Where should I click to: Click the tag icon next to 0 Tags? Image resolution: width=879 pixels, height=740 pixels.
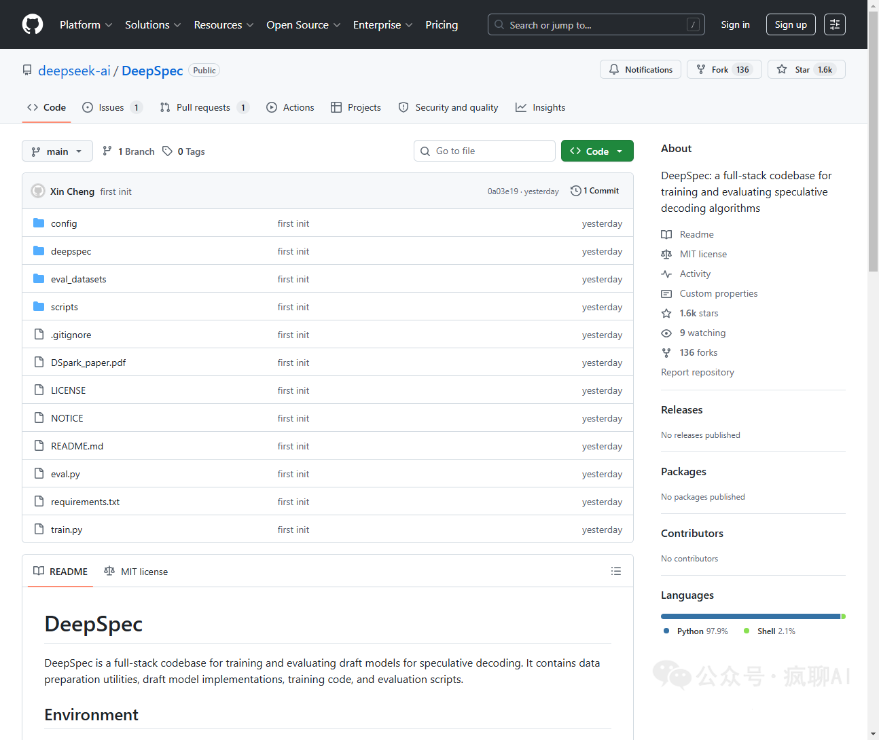coord(167,151)
